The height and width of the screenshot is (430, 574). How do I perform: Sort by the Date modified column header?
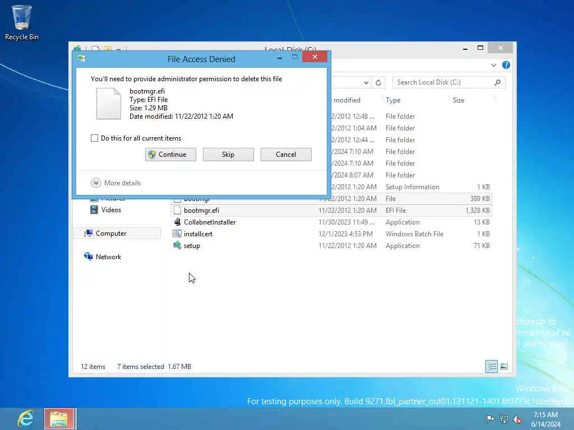tap(346, 100)
